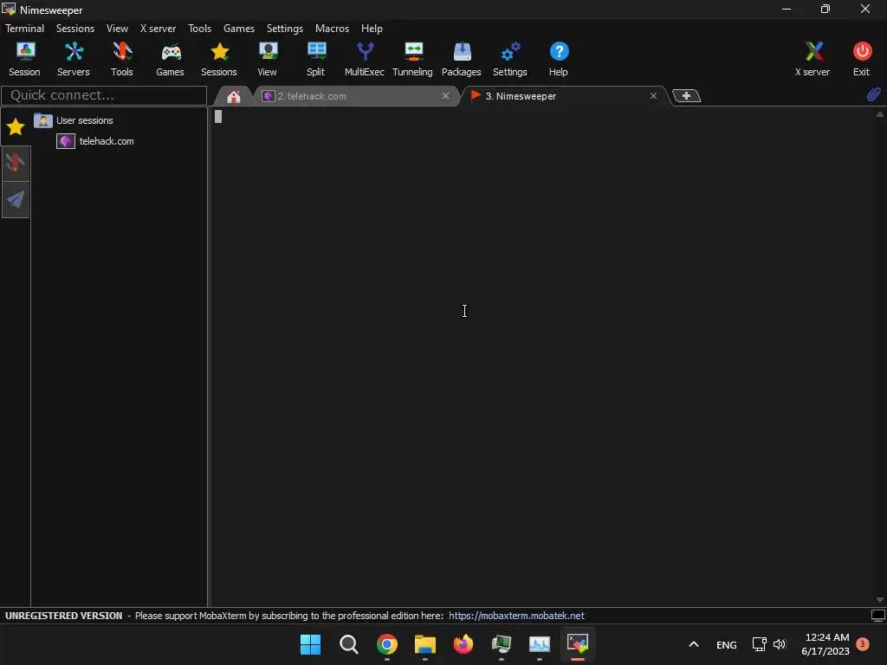Open the Session toolbar icon
887x665 pixels.
24,59
